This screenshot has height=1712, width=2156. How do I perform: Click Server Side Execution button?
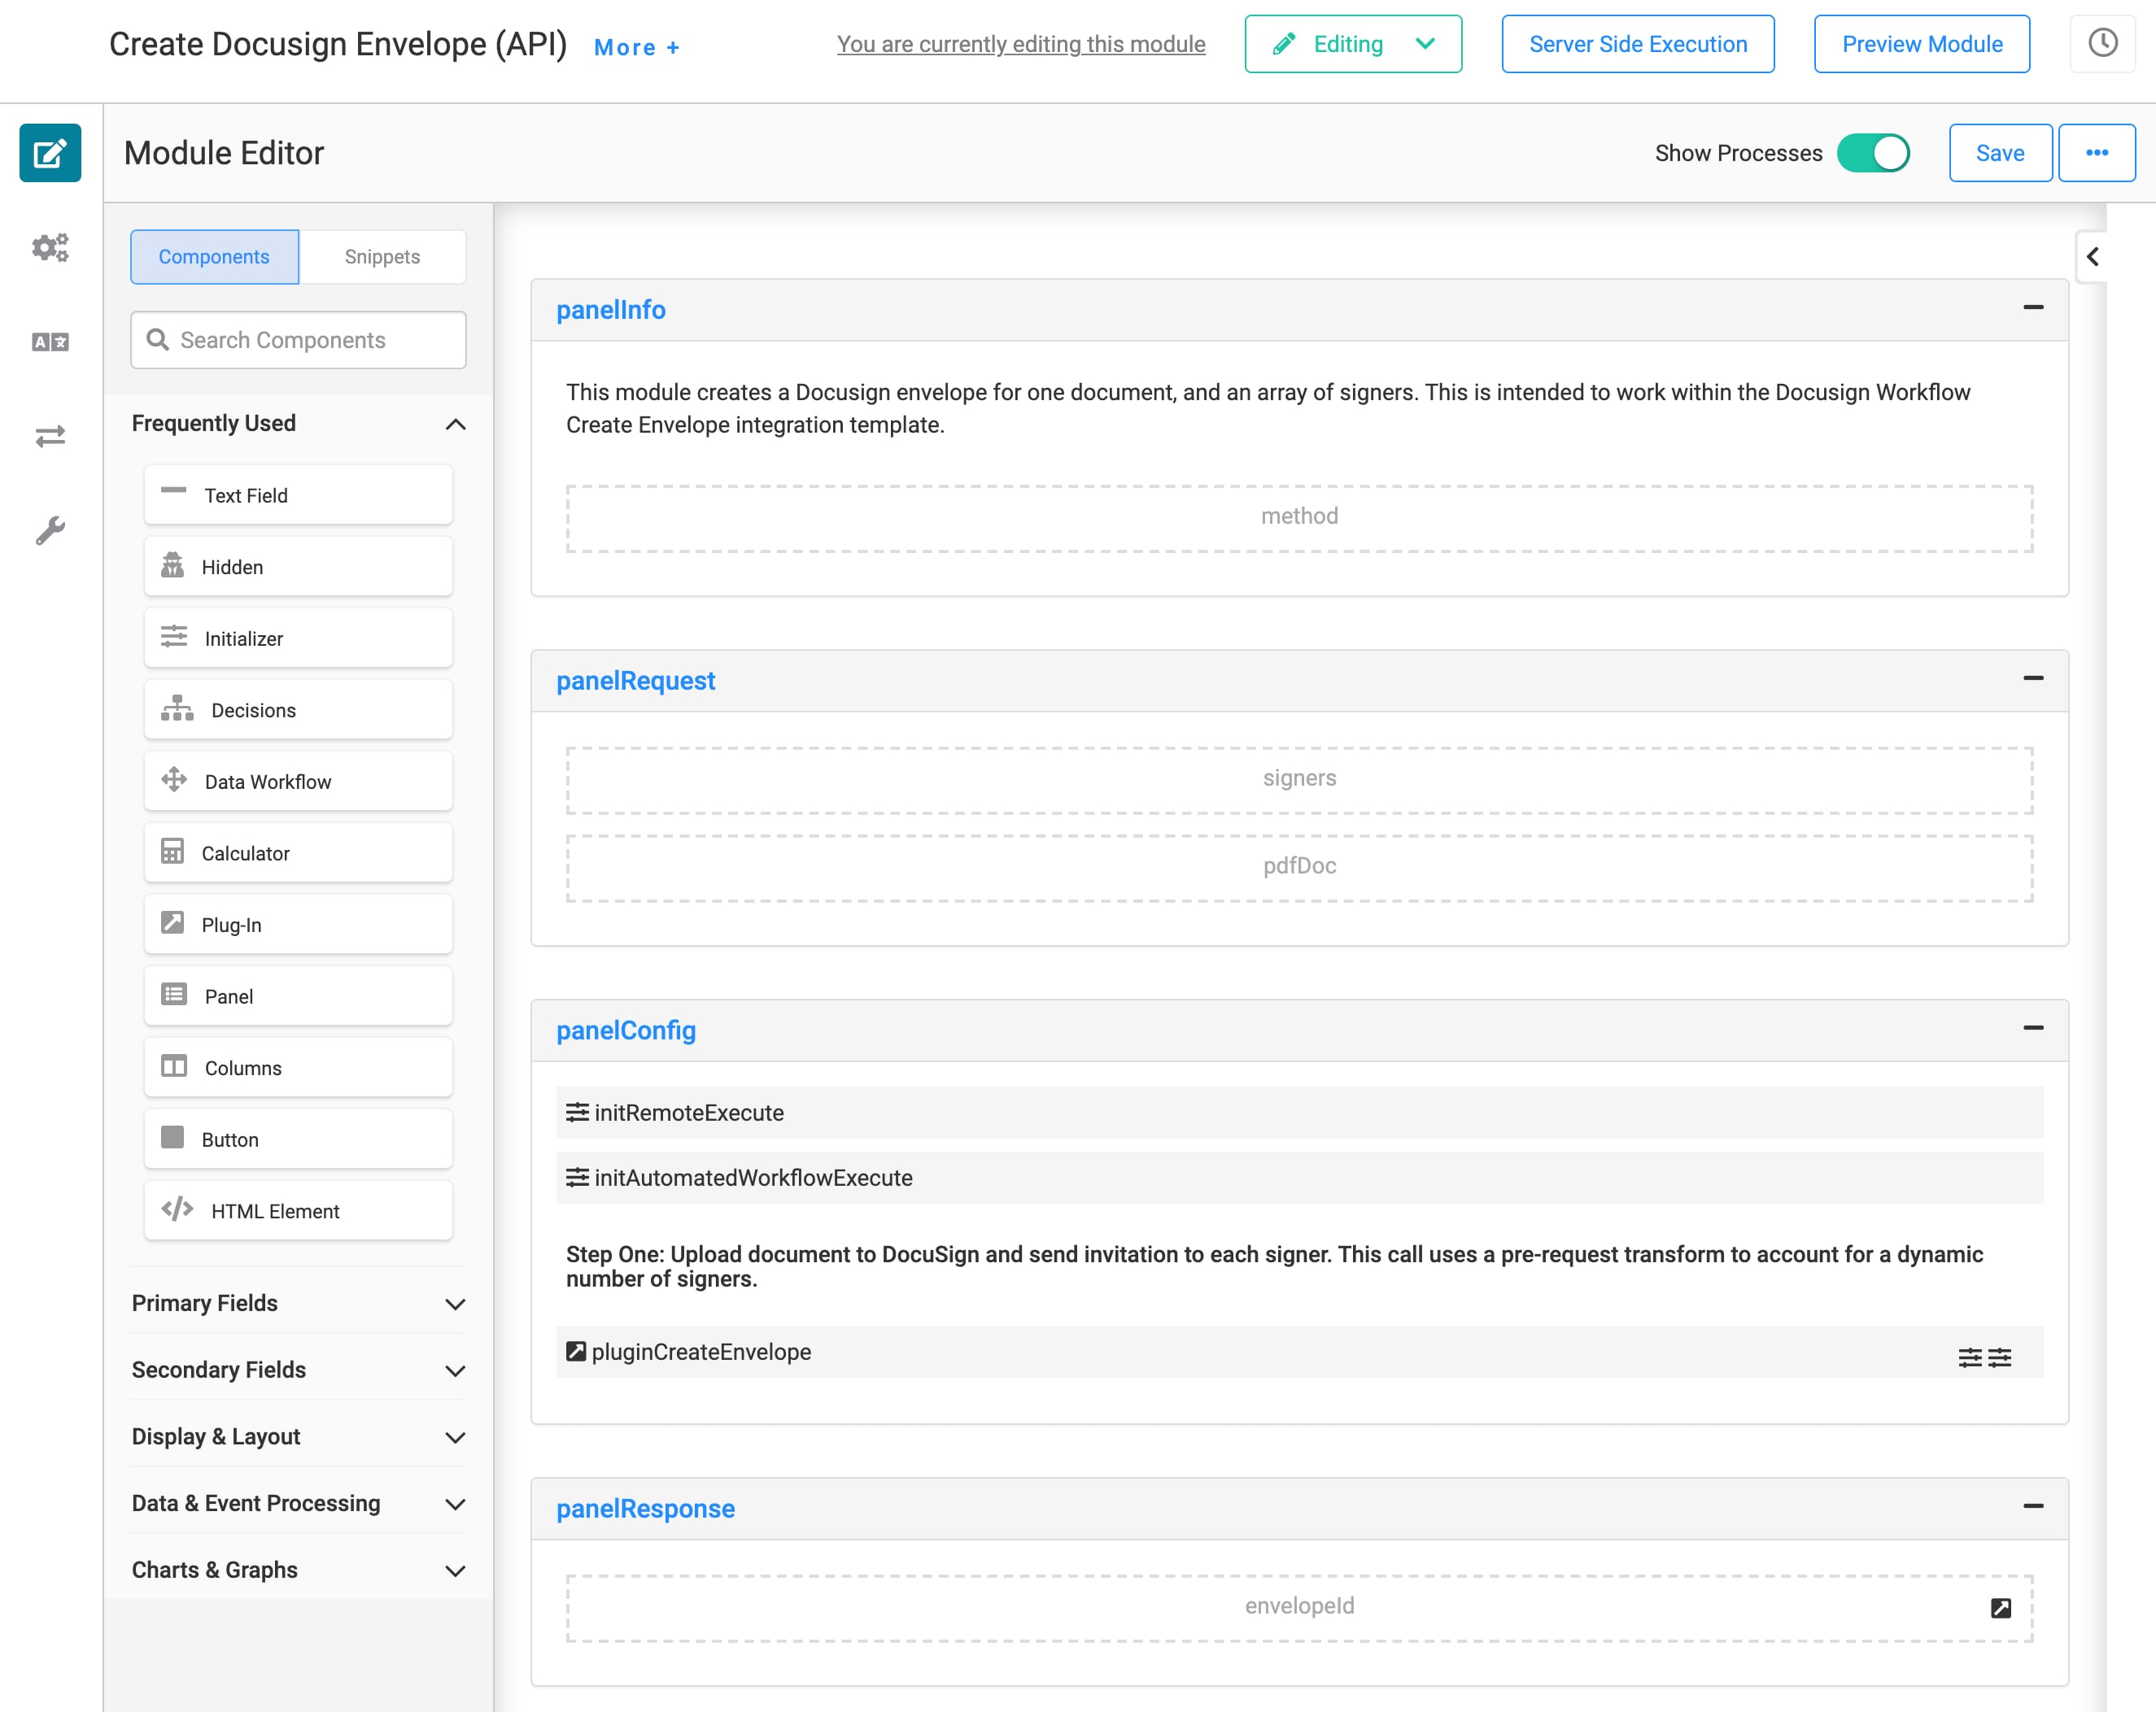pos(1638,44)
